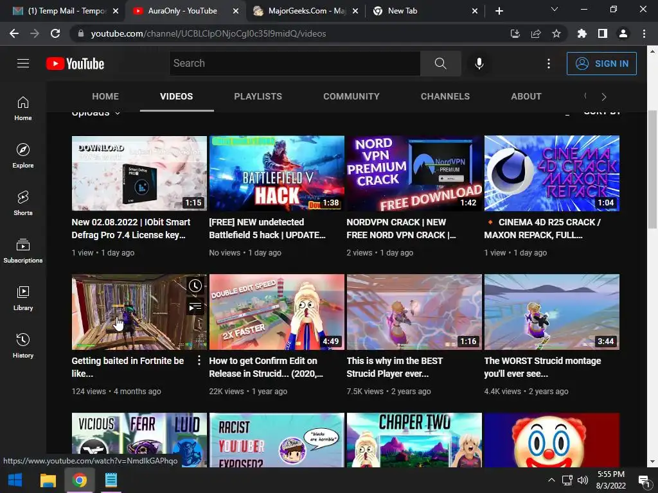Screen dimensions: 658x493
Task: Open Windows notification center
Action: pos(643,480)
